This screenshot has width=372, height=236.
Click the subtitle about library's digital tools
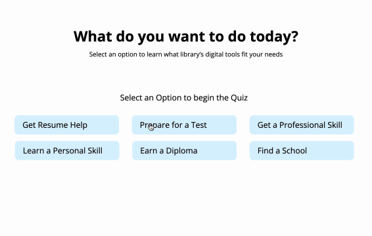(x=186, y=54)
